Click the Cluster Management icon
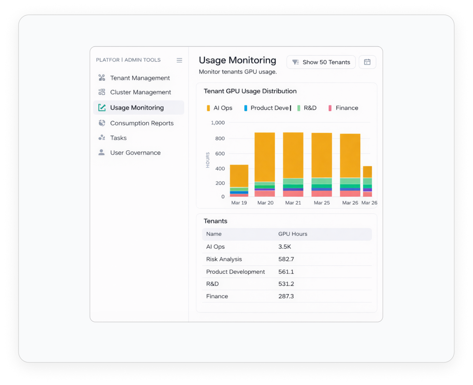Image resolution: width=473 pixels, height=385 pixels. tap(102, 92)
